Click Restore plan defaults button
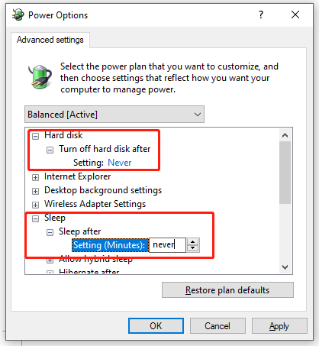The height and width of the screenshot is (346, 319). (x=227, y=290)
